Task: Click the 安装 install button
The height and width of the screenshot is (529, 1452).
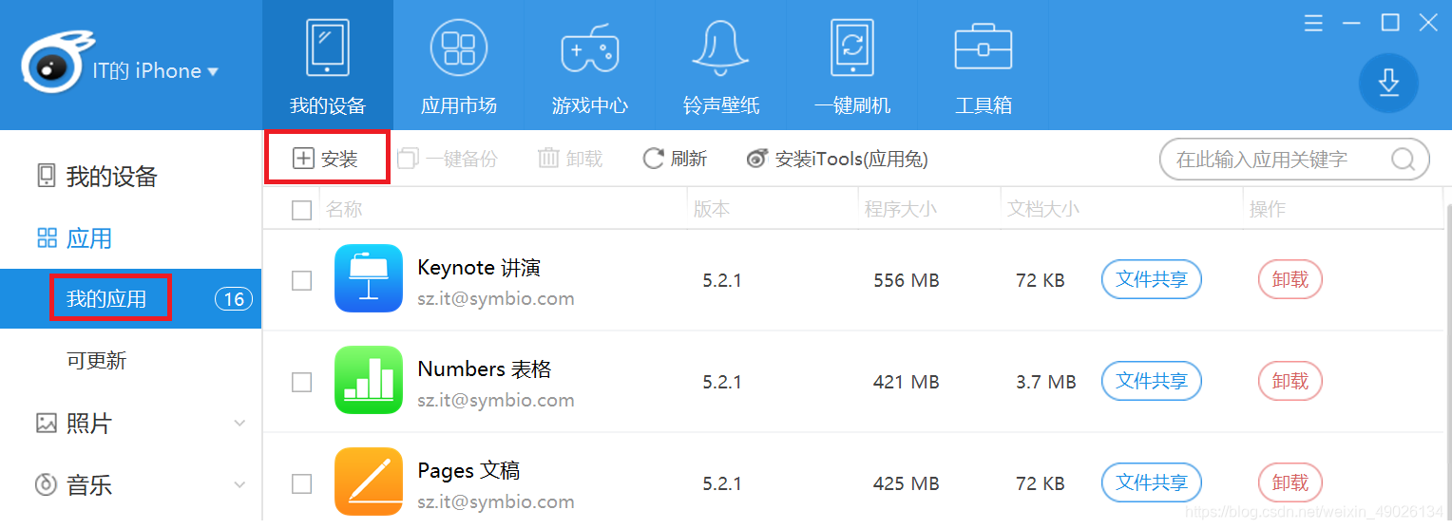Action: (x=326, y=159)
